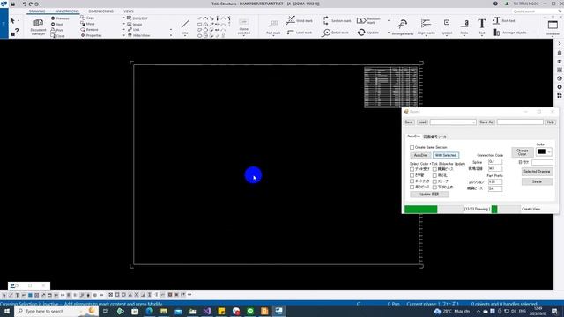Viewport: 564px width, 317px height.
Task: Click the Copy tool
Action: pos(87,18)
